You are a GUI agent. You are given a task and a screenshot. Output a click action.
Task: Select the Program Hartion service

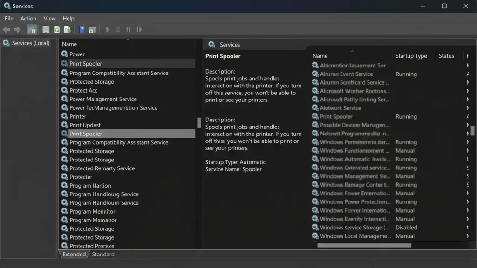(x=128, y=186)
